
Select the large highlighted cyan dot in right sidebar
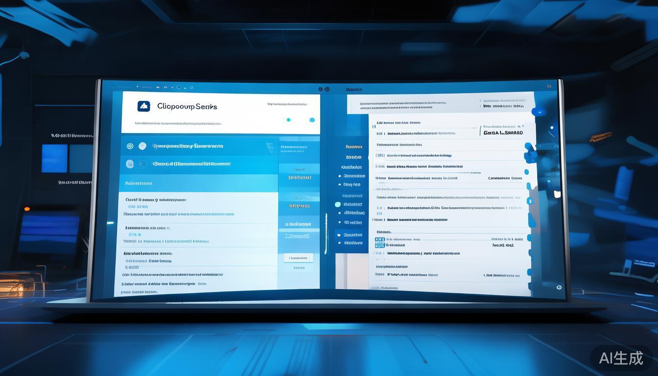338,205
